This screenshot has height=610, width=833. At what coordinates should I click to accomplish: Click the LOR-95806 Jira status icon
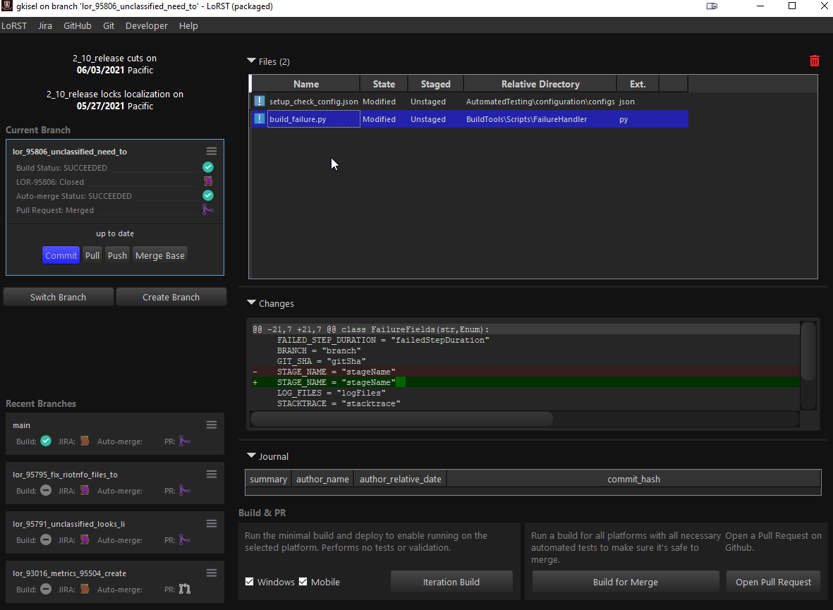208,181
